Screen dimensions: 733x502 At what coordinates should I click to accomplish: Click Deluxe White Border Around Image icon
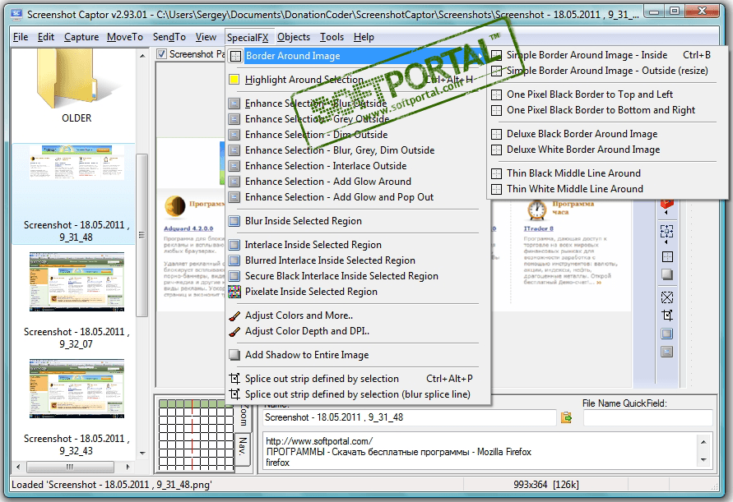496,150
